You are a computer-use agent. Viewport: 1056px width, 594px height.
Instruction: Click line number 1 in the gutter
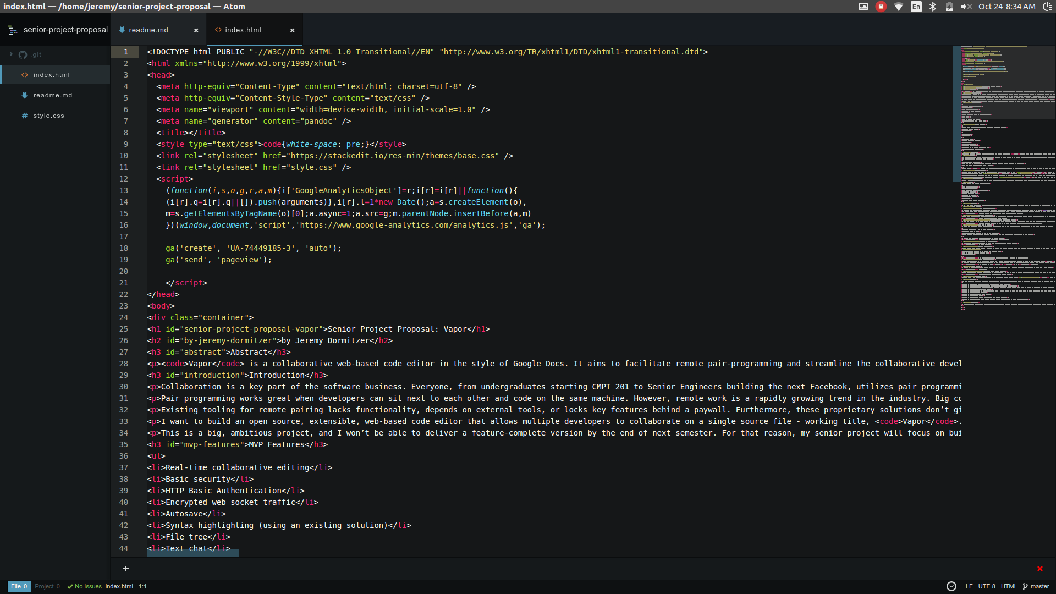(x=125, y=52)
